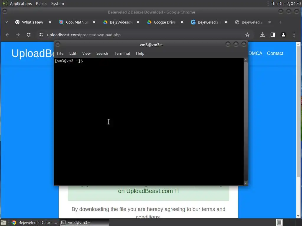Click in the terminal prompt area

tap(149, 122)
